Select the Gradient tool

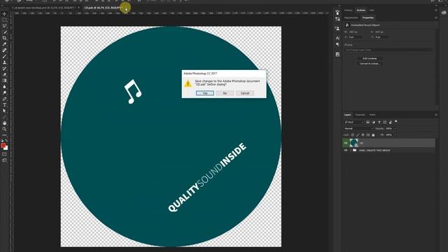click(x=4, y=80)
